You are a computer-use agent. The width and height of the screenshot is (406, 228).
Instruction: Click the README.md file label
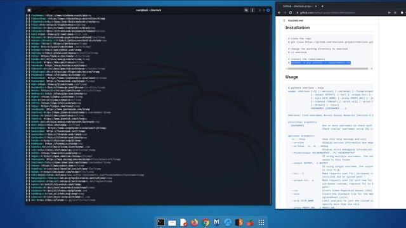point(296,20)
